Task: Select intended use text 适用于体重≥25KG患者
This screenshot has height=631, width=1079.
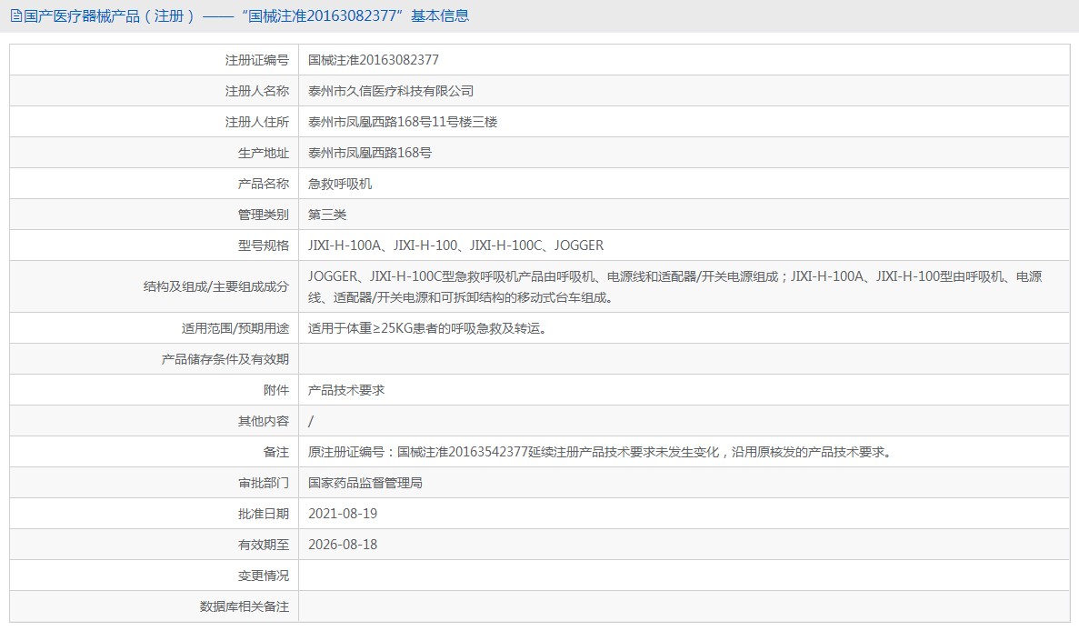Action: click(427, 328)
